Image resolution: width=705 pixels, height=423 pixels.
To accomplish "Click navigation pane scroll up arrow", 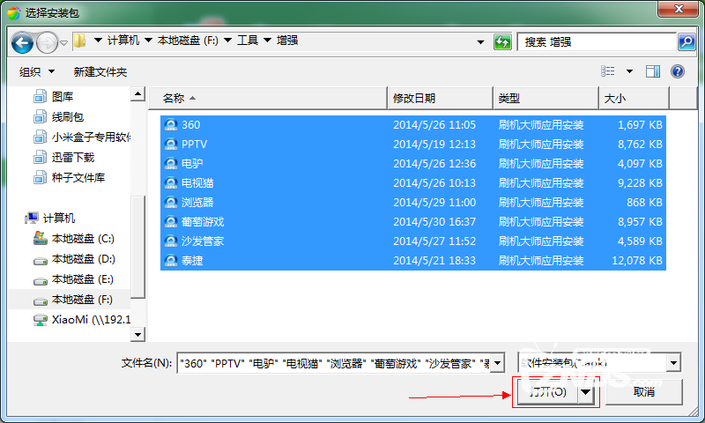I will pos(137,94).
